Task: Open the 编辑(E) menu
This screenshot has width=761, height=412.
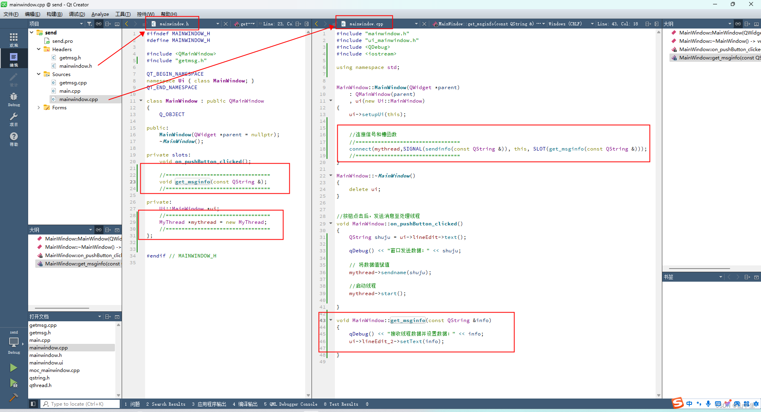Action: click(x=33, y=14)
